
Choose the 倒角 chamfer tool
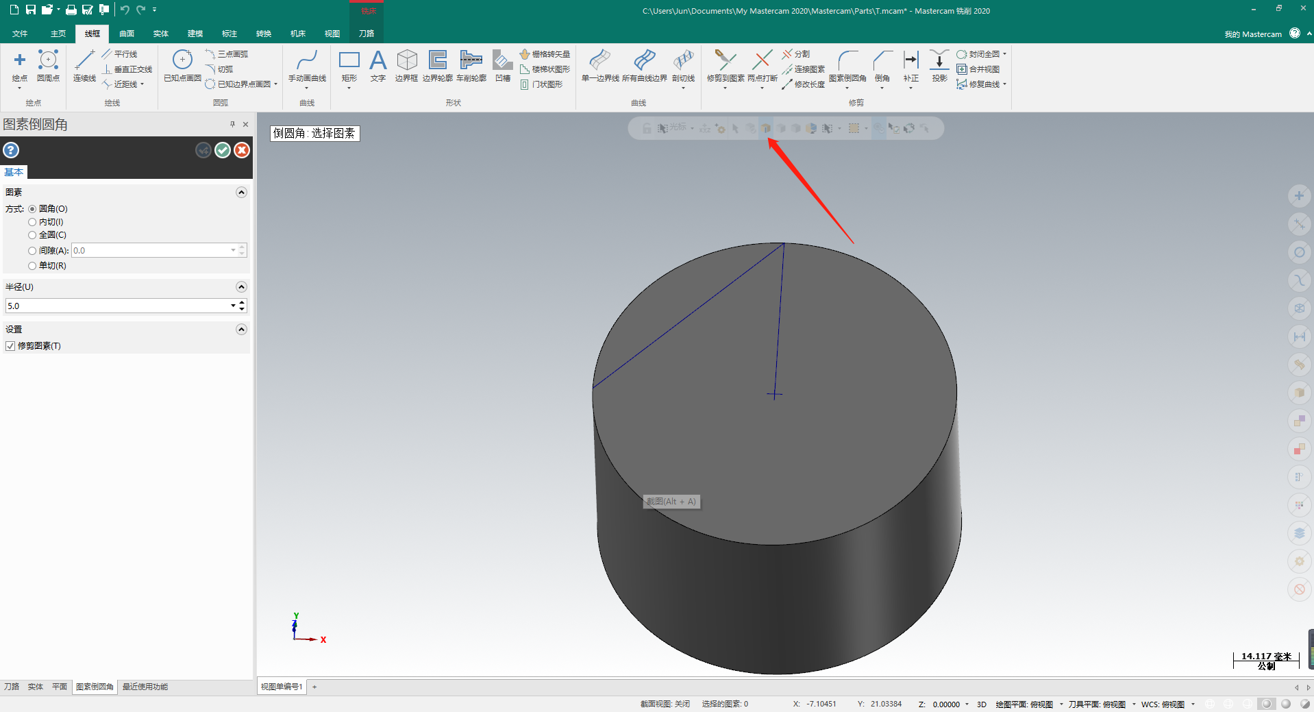pyautogui.click(x=882, y=66)
